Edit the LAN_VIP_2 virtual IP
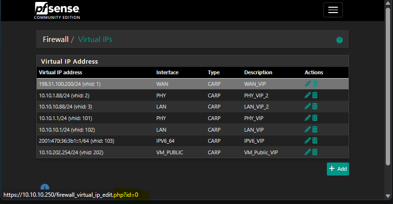Screen dimensions: 393x204 [x=308, y=107]
